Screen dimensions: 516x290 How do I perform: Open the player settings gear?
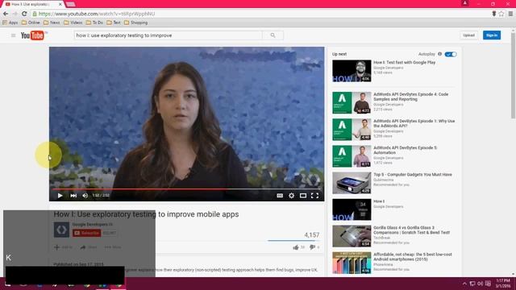click(292, 195)
